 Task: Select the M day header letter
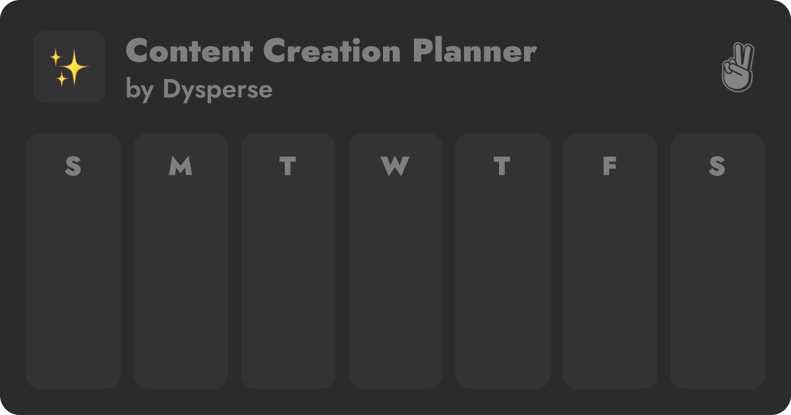(181, 167)
